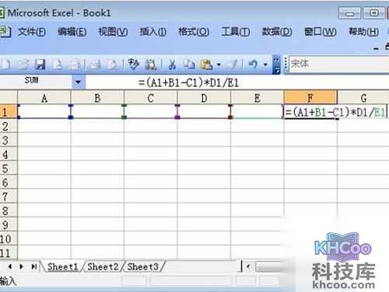Viewport: 389px width, 292px height.
Task: Click cell B1
Action: [x=97, y=112]
